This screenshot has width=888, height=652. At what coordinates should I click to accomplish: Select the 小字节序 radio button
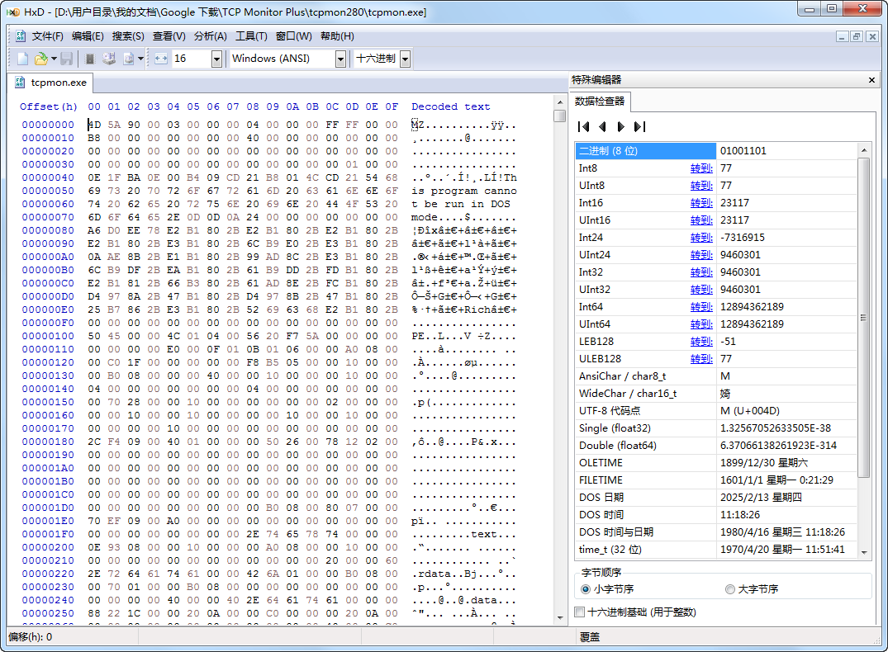(586, 589)
